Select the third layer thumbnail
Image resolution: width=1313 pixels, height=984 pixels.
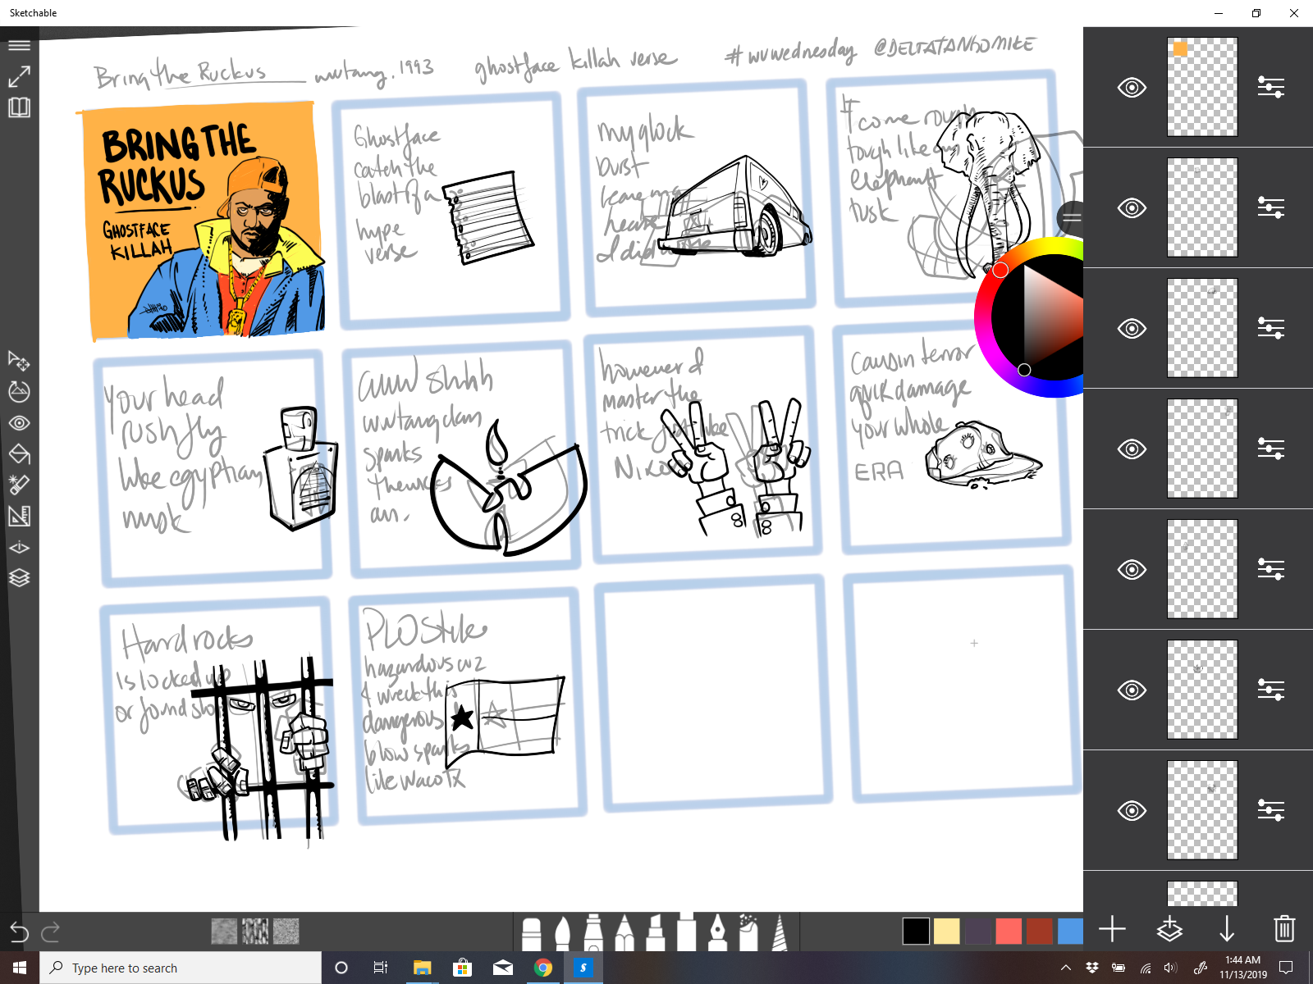click(1202, 328)
